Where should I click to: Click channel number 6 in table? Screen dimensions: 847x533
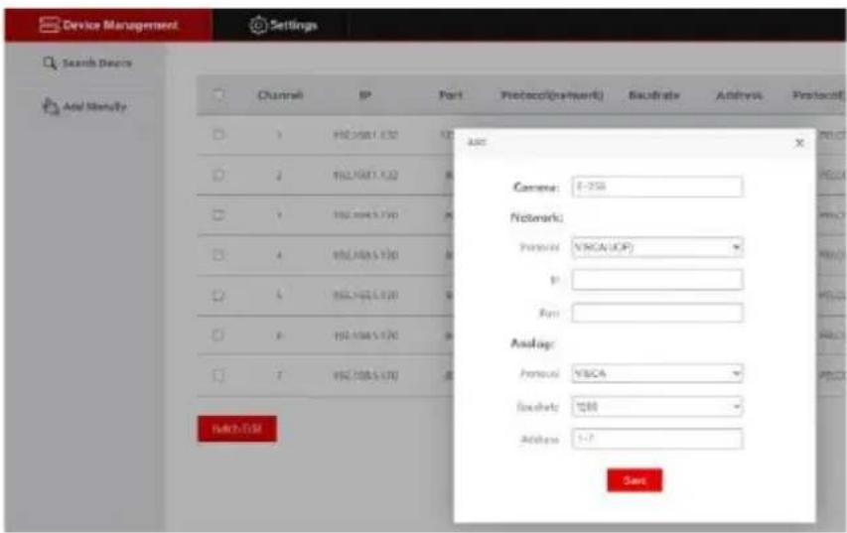point(279,335)
